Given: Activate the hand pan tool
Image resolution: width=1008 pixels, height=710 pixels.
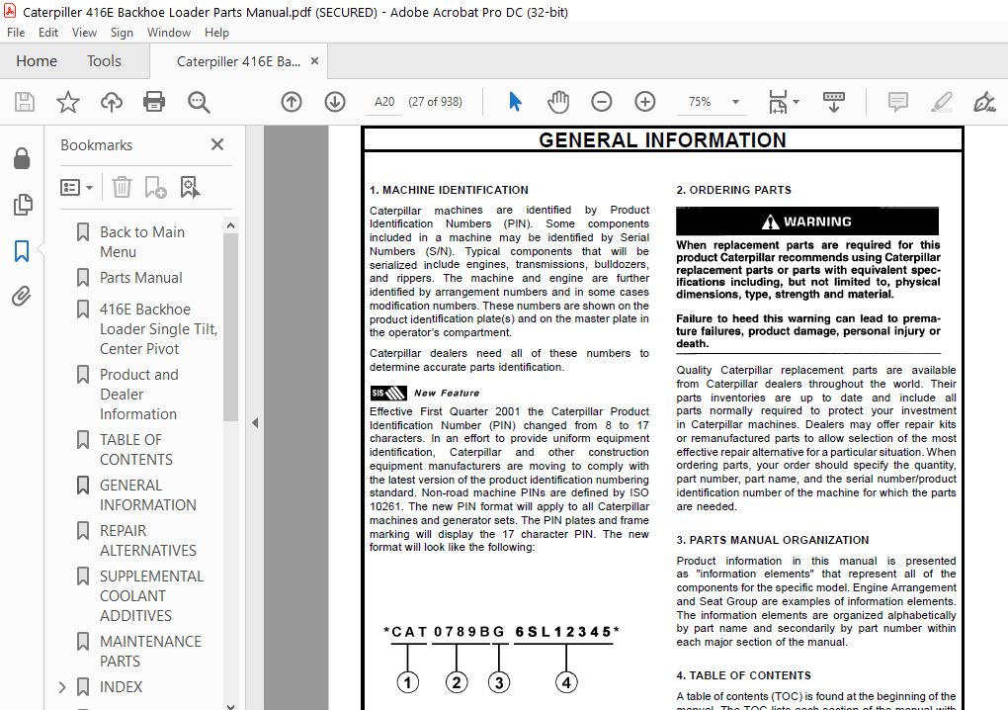Looking at the screenshot, I should click(558, 102).
